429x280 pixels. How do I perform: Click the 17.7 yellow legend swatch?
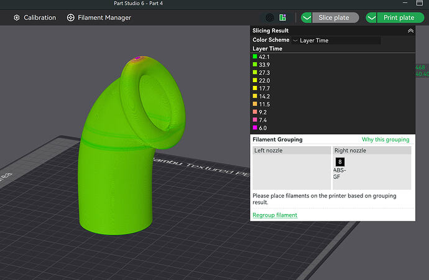(x=255, y=88)
